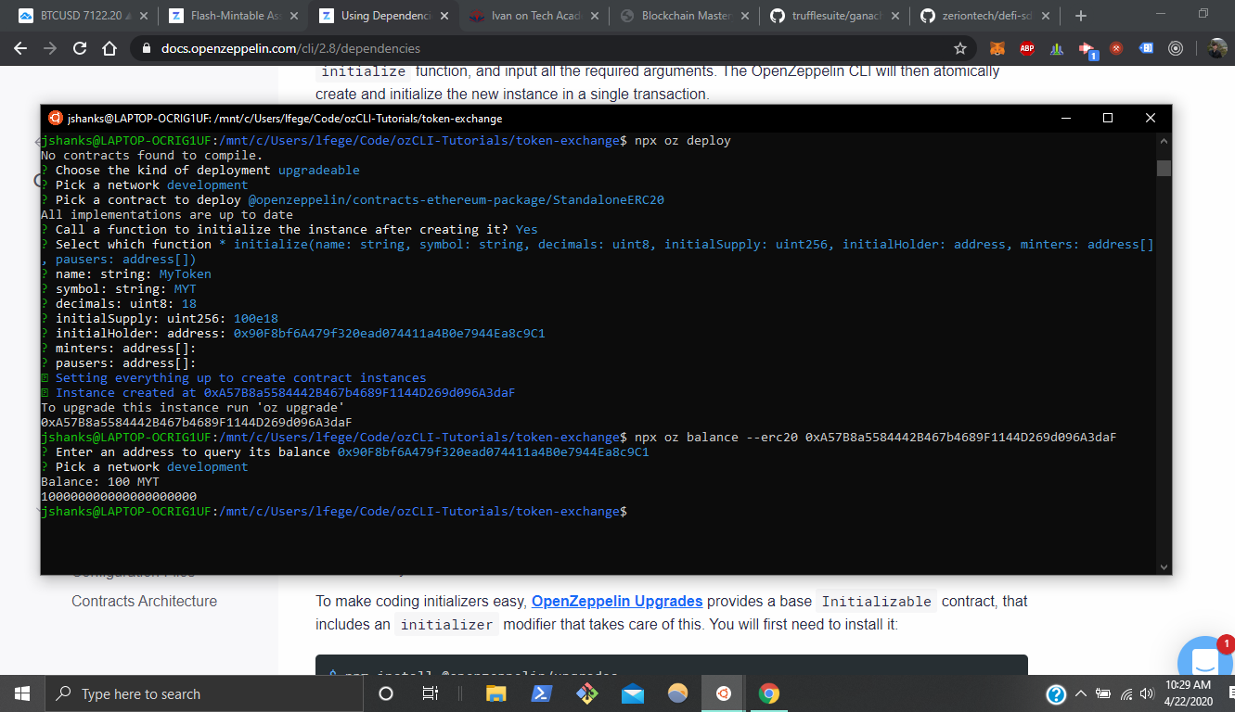
Task: Open the concentric circles extension icon
Action: (1176, 48)
